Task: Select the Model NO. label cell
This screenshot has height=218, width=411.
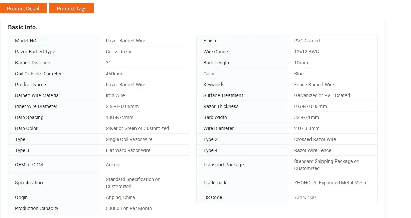Action: [26, 41]
